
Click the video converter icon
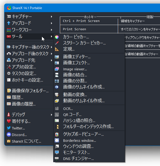pos(57,95)
